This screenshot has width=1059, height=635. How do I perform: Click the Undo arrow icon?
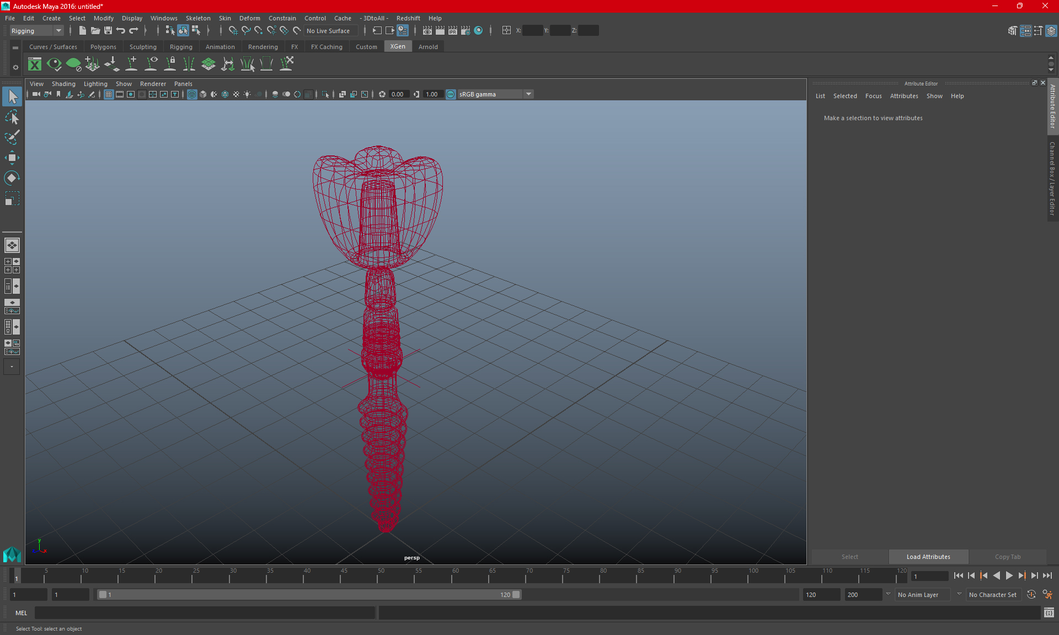click(x=120, y=31)
